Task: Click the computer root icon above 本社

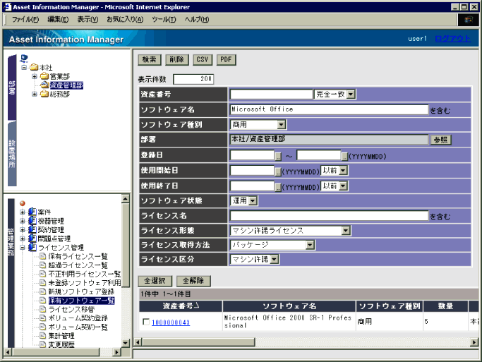Action: pyautogui.click(x=24, y=58)
